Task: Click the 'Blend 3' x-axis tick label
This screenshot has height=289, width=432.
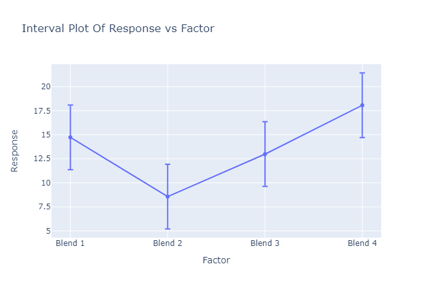Action: coord(265,243)
